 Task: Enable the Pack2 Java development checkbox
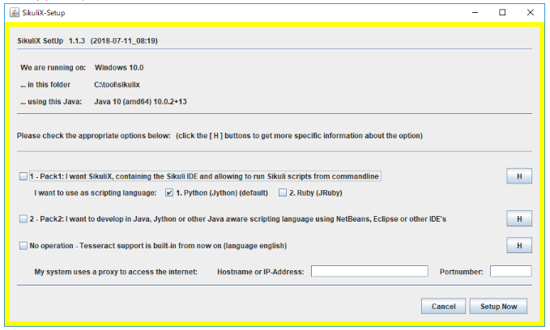23,219
